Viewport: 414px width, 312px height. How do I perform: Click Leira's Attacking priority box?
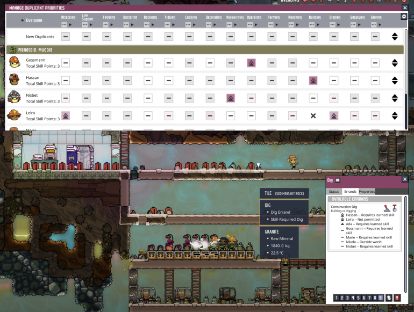66,115
